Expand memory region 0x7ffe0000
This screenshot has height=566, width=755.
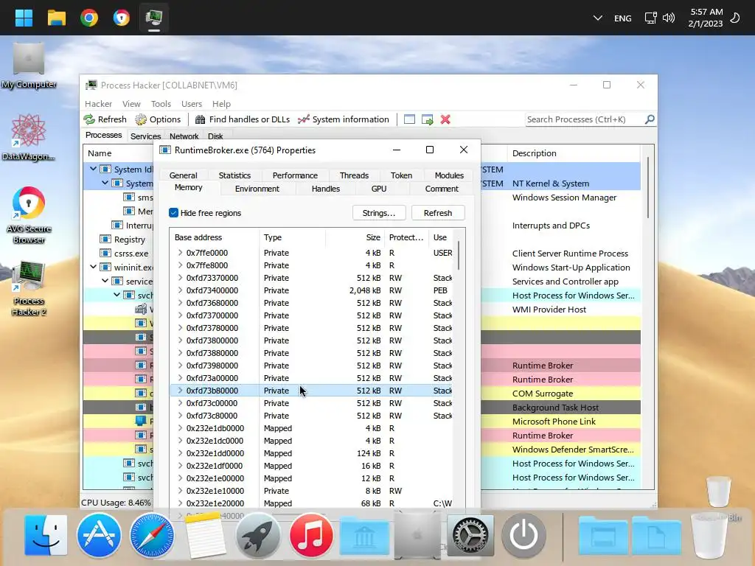180,253
